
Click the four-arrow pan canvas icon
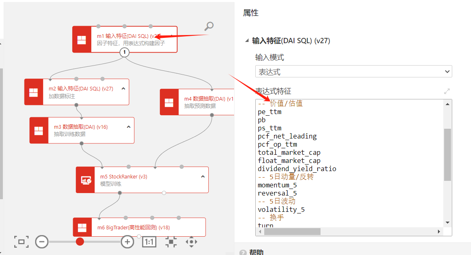pyautogui.click(x=191, y=242)
